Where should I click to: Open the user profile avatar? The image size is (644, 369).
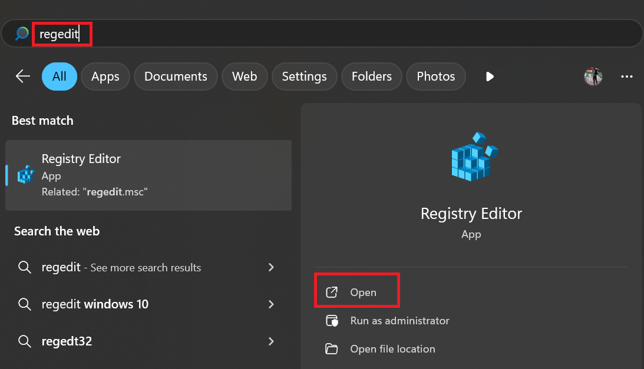coord(593,77)
